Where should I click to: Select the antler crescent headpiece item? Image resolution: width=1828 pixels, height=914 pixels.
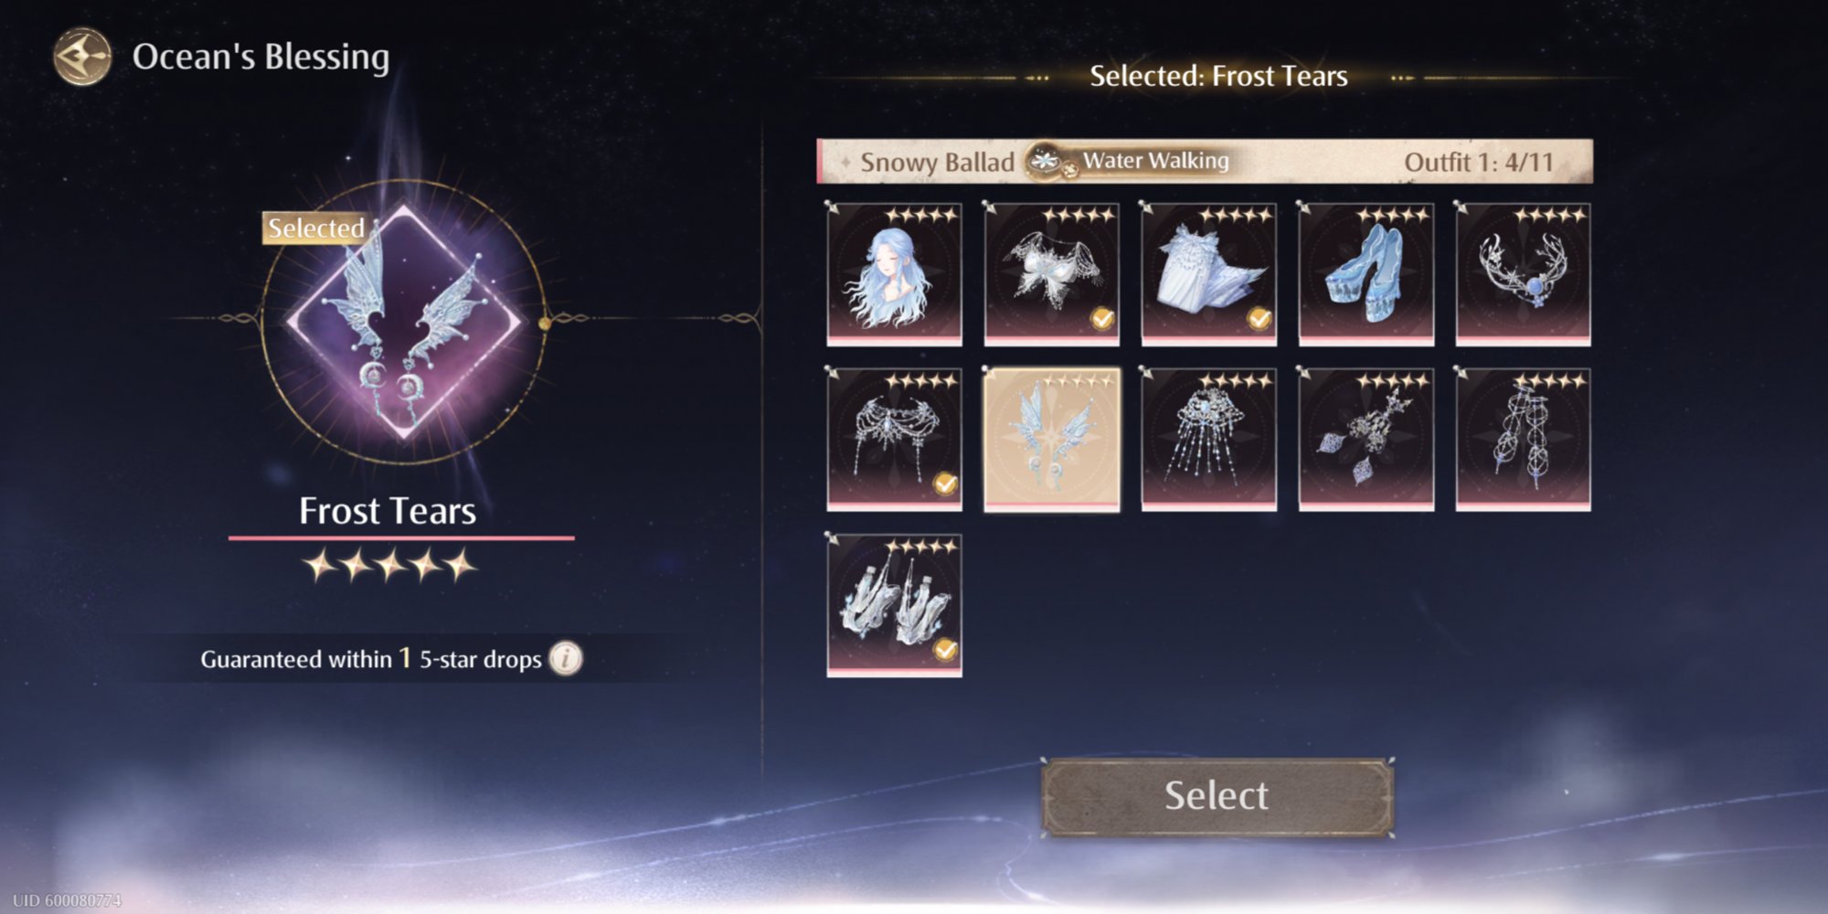point(1523,274)
